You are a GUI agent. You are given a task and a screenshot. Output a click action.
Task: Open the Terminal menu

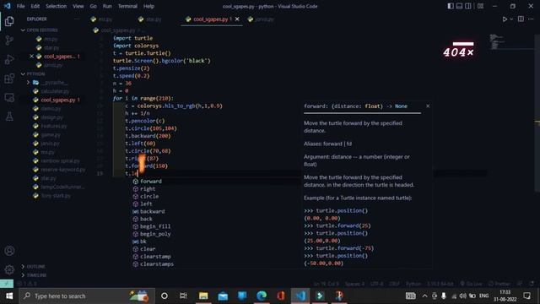[x=127, y=6]
